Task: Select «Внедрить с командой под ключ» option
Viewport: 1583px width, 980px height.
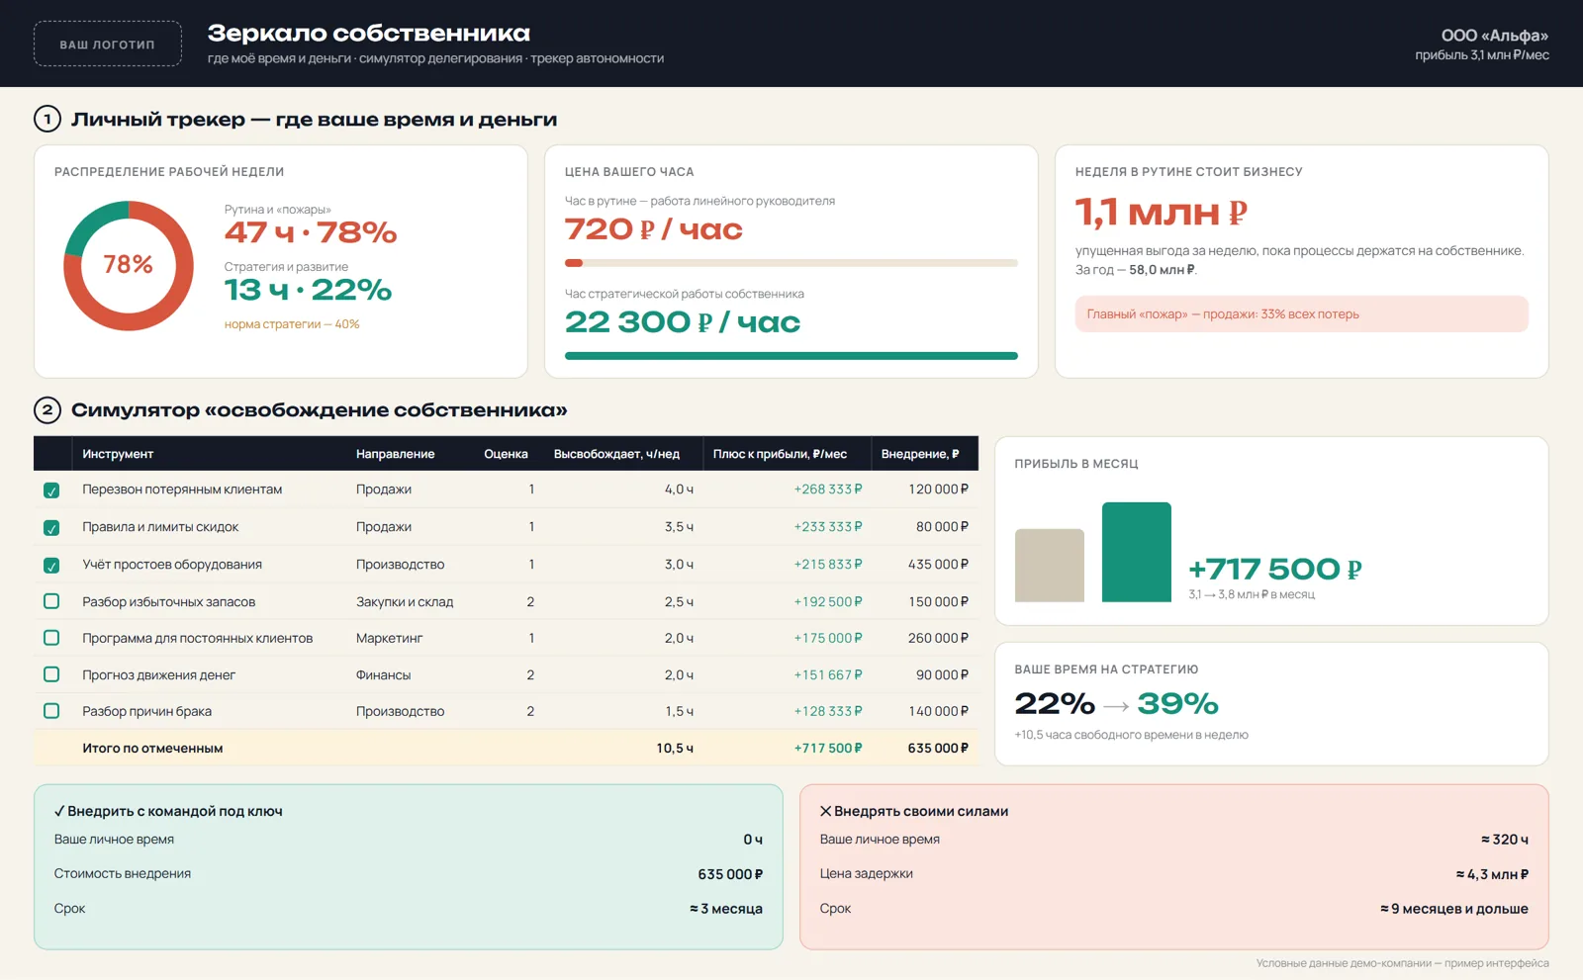Action: click(x=409, y=867)
